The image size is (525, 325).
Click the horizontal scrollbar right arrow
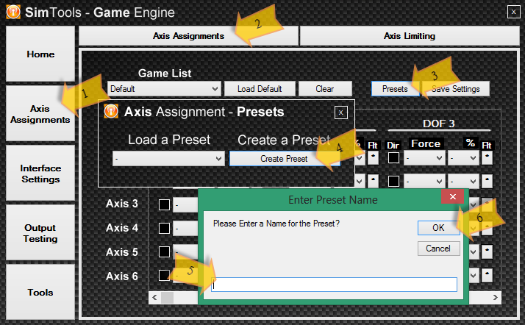pyautogui.click(x=496, y=298)
